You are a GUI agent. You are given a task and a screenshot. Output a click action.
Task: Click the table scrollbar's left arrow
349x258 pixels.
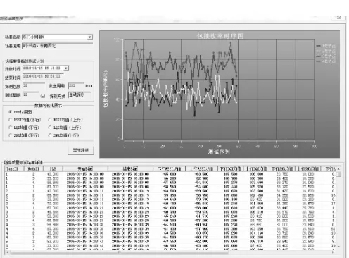point(8,252)
